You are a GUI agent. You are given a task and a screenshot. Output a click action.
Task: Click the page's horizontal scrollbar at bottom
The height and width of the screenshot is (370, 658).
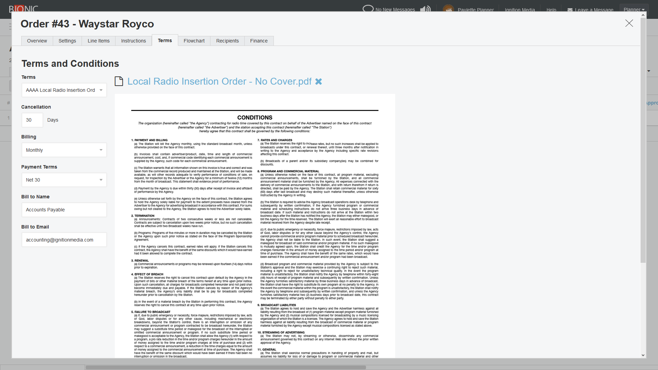[x=226, y=367]
